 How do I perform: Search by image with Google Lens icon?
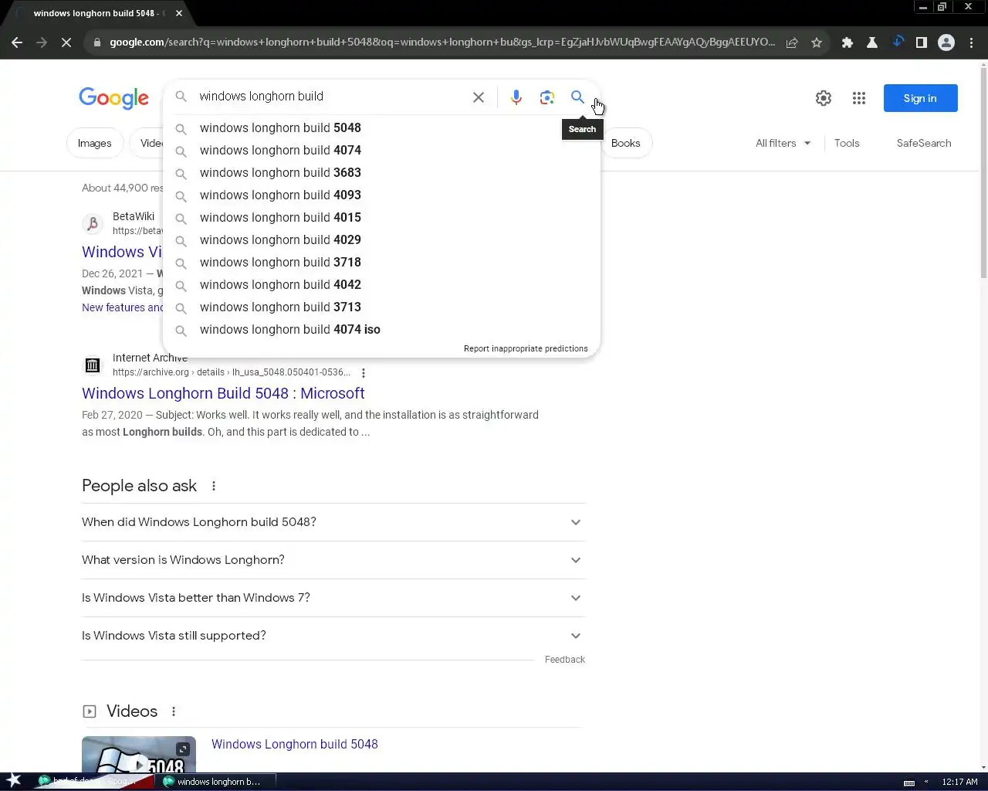pyautogui.click(x=547, y=97)
